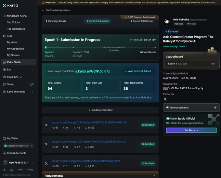This screenshot has width=221, height=178.
Task: Click the Axis Referral Added badge
Action: [138, 71]
